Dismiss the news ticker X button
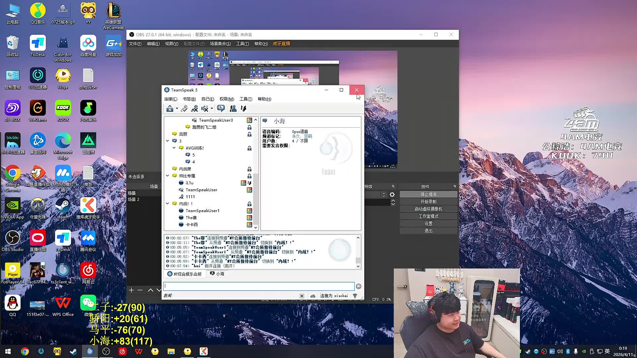 point(302,296)
